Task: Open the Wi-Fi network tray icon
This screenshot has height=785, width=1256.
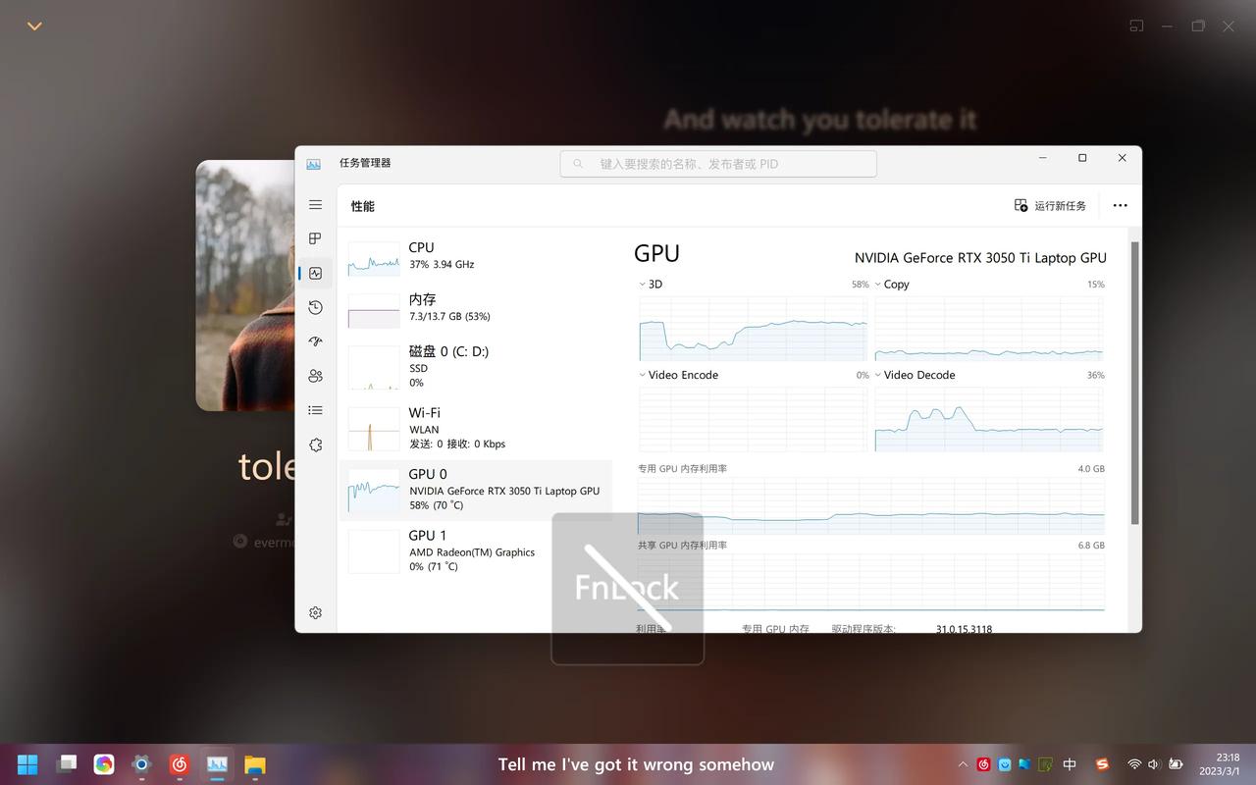Action: pos(1134,764)
